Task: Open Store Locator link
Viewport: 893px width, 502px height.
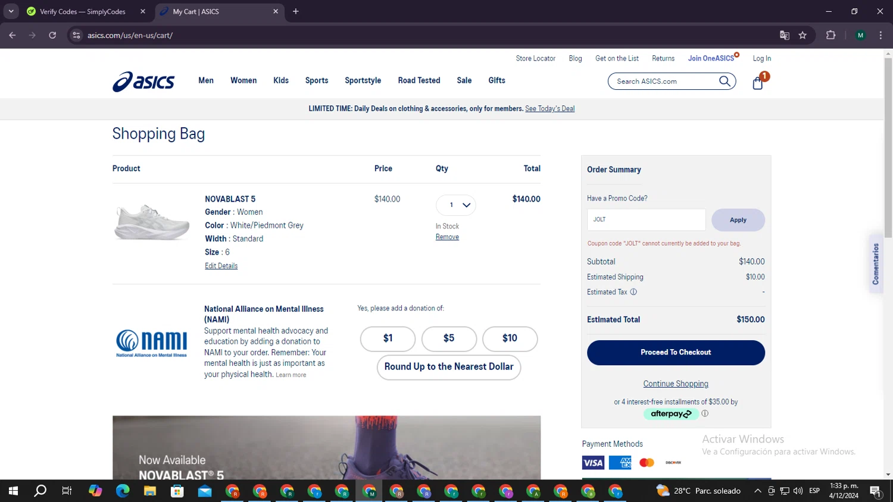Action: [536, 58]
